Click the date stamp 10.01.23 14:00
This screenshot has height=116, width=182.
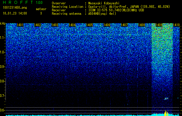15,13
